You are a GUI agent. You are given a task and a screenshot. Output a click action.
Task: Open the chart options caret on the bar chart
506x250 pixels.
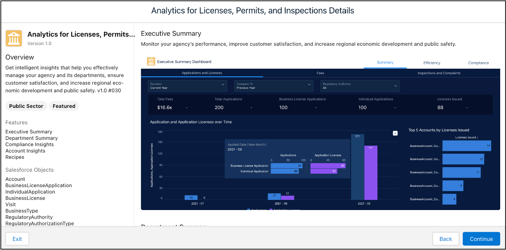395,133
